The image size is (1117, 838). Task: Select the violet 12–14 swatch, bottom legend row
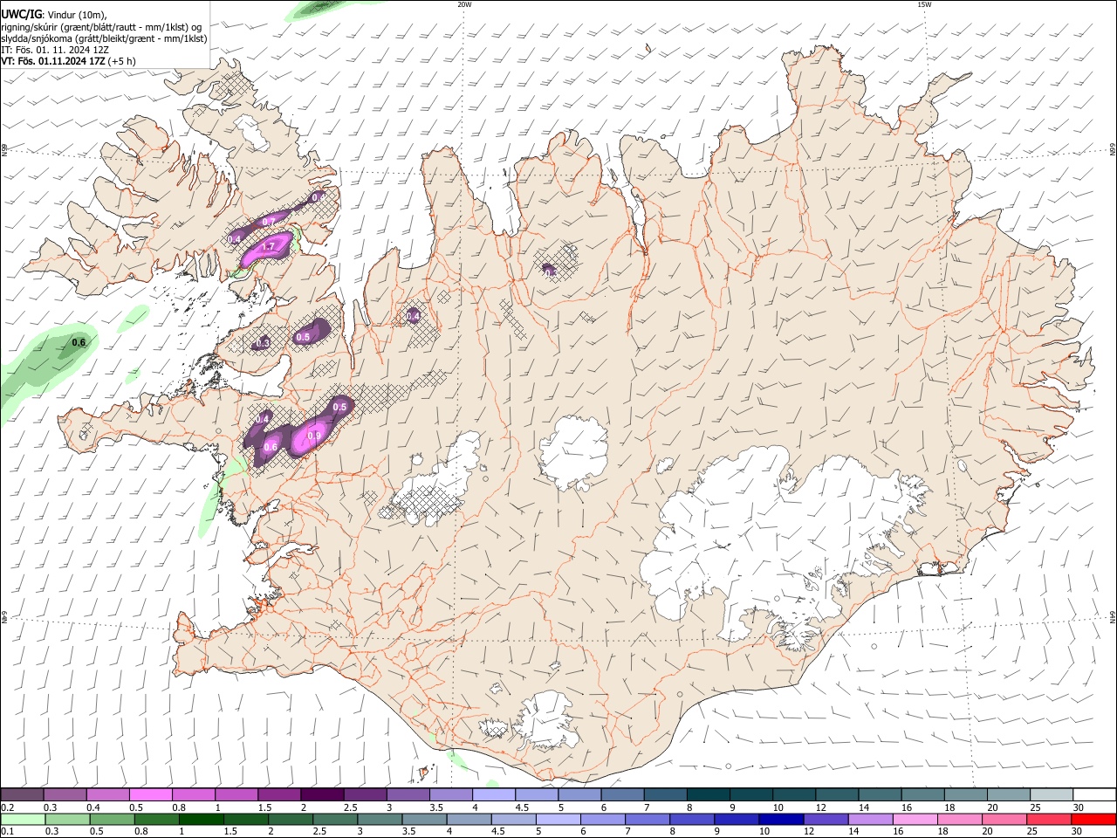coord(826,819)
